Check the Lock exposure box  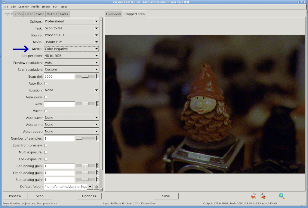tap(46, 159)
